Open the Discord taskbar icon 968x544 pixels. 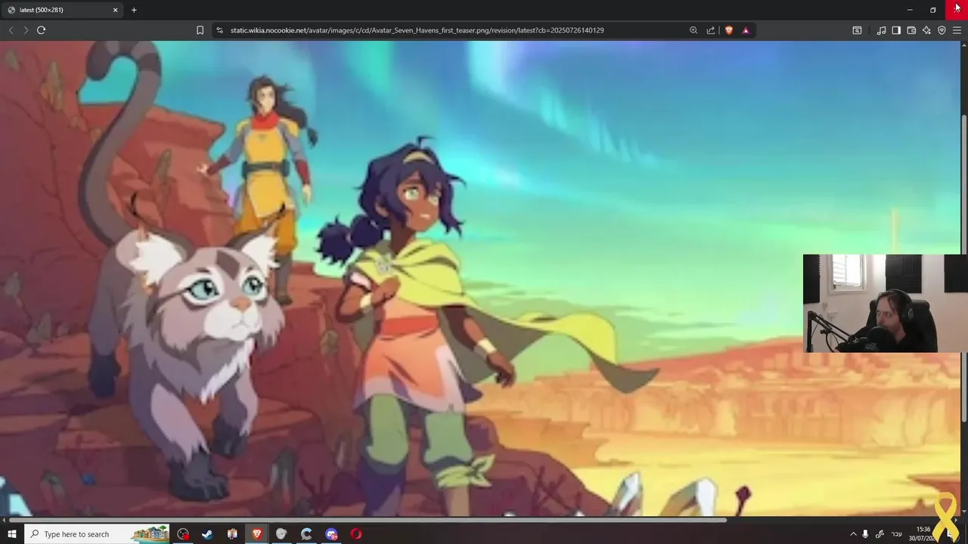[331, 534]
